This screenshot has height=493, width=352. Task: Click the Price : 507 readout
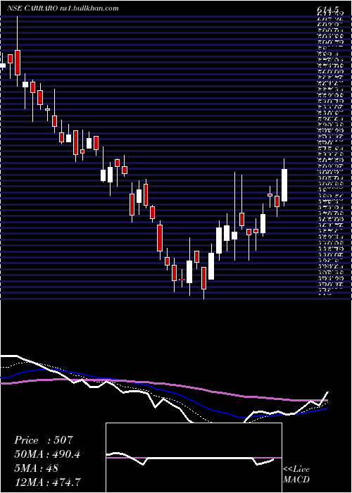point(44,439)
